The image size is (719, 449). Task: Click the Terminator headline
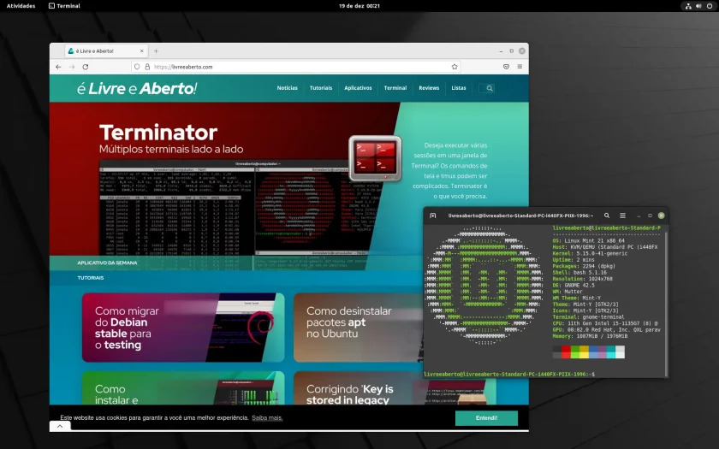click(x=158, y=133)
